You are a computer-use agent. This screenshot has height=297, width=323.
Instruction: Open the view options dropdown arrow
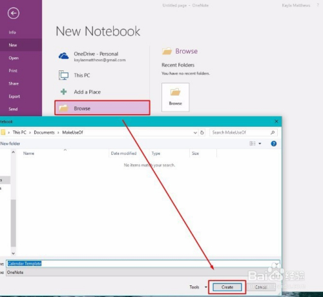point(260,143)
